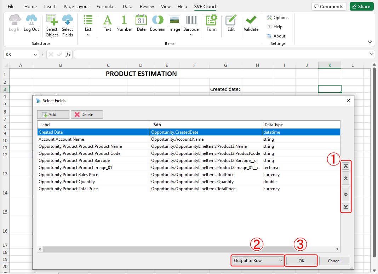Switch to the Formulas tab
This screenshot has height=274, width=378.
106,6
